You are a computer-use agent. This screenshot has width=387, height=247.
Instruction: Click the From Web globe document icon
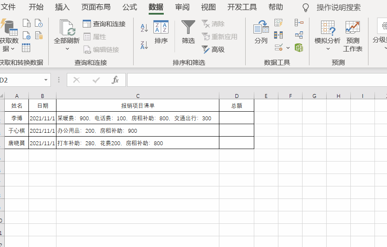tap(26, 35)
